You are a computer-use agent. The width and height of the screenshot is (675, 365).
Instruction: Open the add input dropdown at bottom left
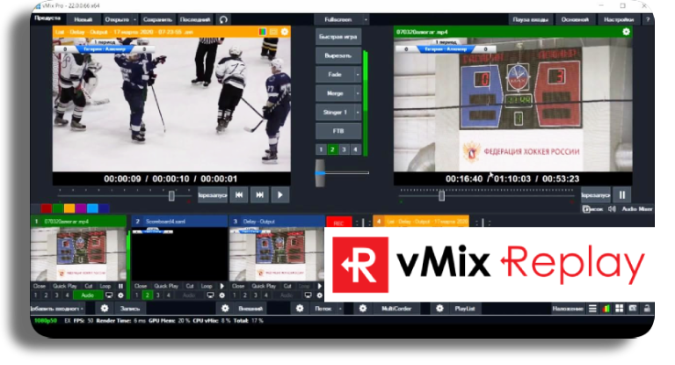click(57, 309)
